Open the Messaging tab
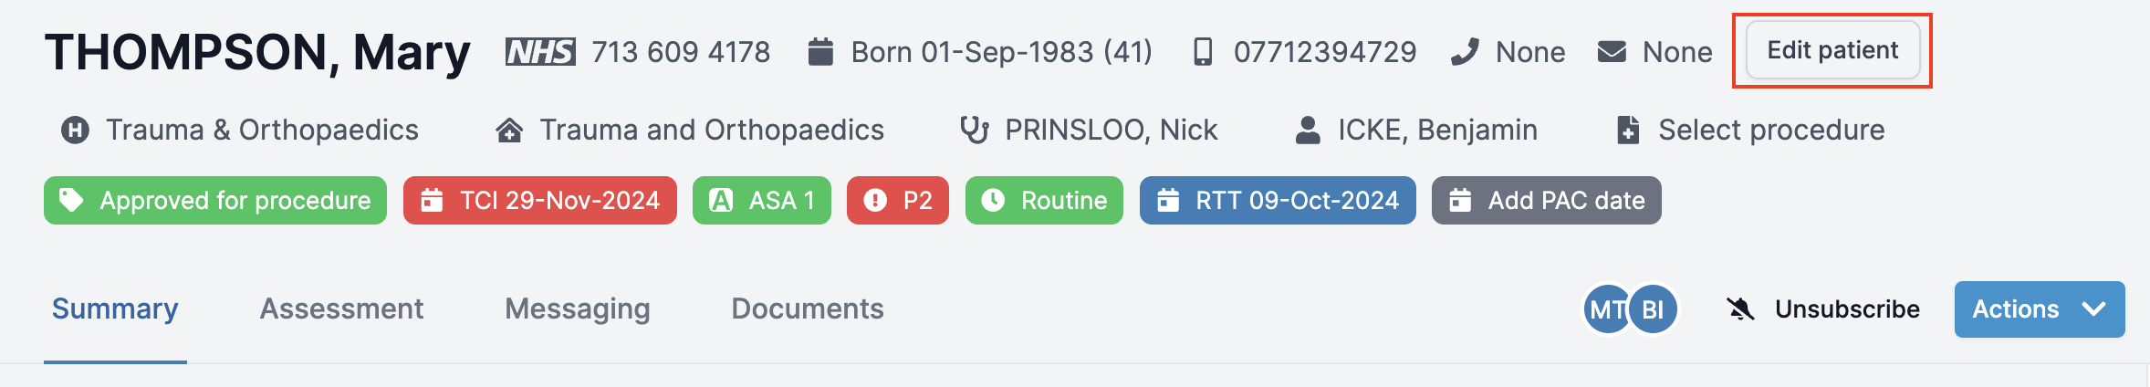Image resolution: width=2150 pixels, height=387 pixels. coord(578,309)
